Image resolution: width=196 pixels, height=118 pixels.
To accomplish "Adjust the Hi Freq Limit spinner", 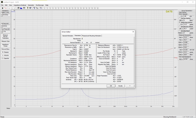I will 2,26.
